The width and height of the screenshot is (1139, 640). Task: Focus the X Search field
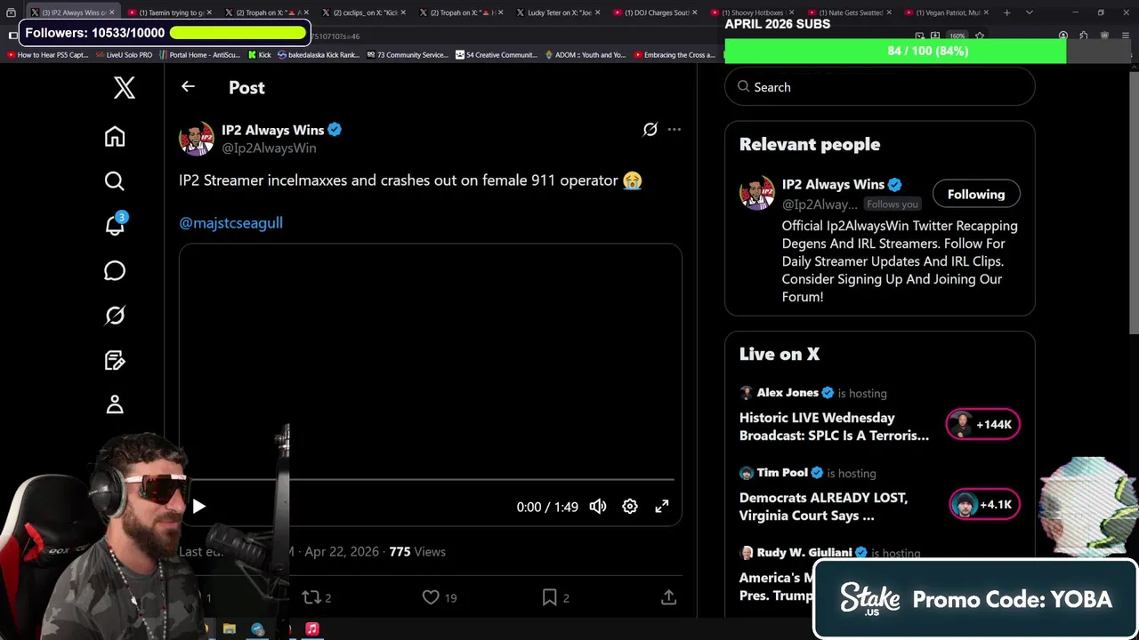(x=880, y=87)
